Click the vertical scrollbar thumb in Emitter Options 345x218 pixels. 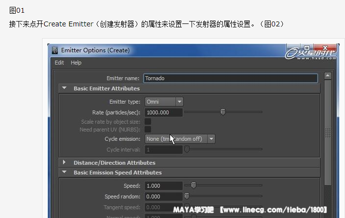[x=328, y=132]
